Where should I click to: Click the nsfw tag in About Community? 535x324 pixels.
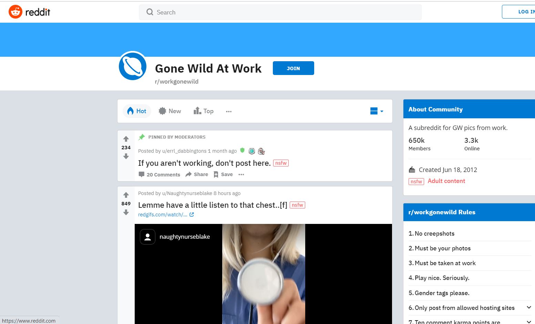[x=416, y=181]
